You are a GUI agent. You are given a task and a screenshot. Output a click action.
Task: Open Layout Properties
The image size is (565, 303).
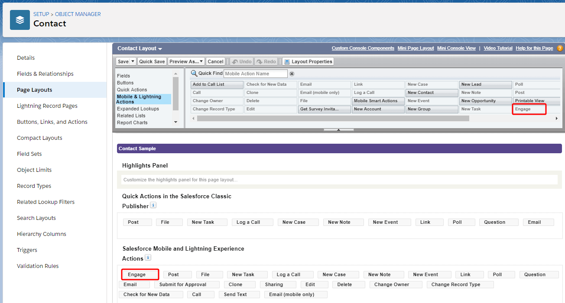pos(308,61)
